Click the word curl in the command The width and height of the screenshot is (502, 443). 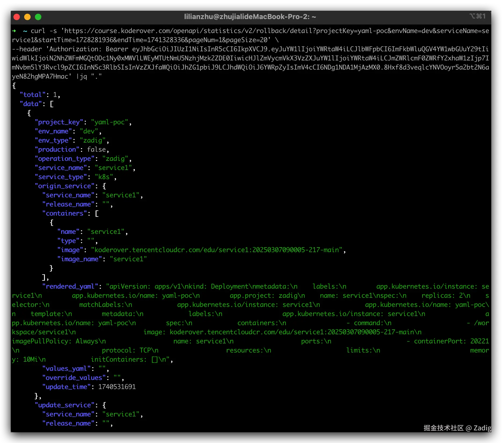tap(38, 31)
